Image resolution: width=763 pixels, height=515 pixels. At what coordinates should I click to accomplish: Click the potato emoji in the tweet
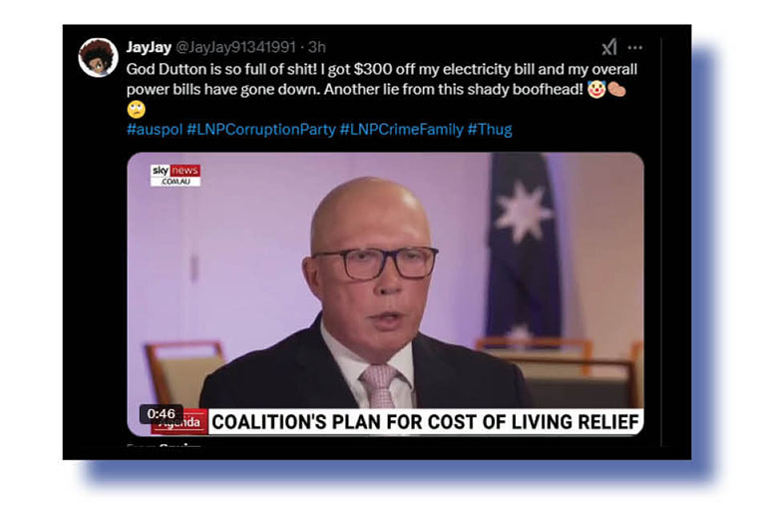(616, 90)
